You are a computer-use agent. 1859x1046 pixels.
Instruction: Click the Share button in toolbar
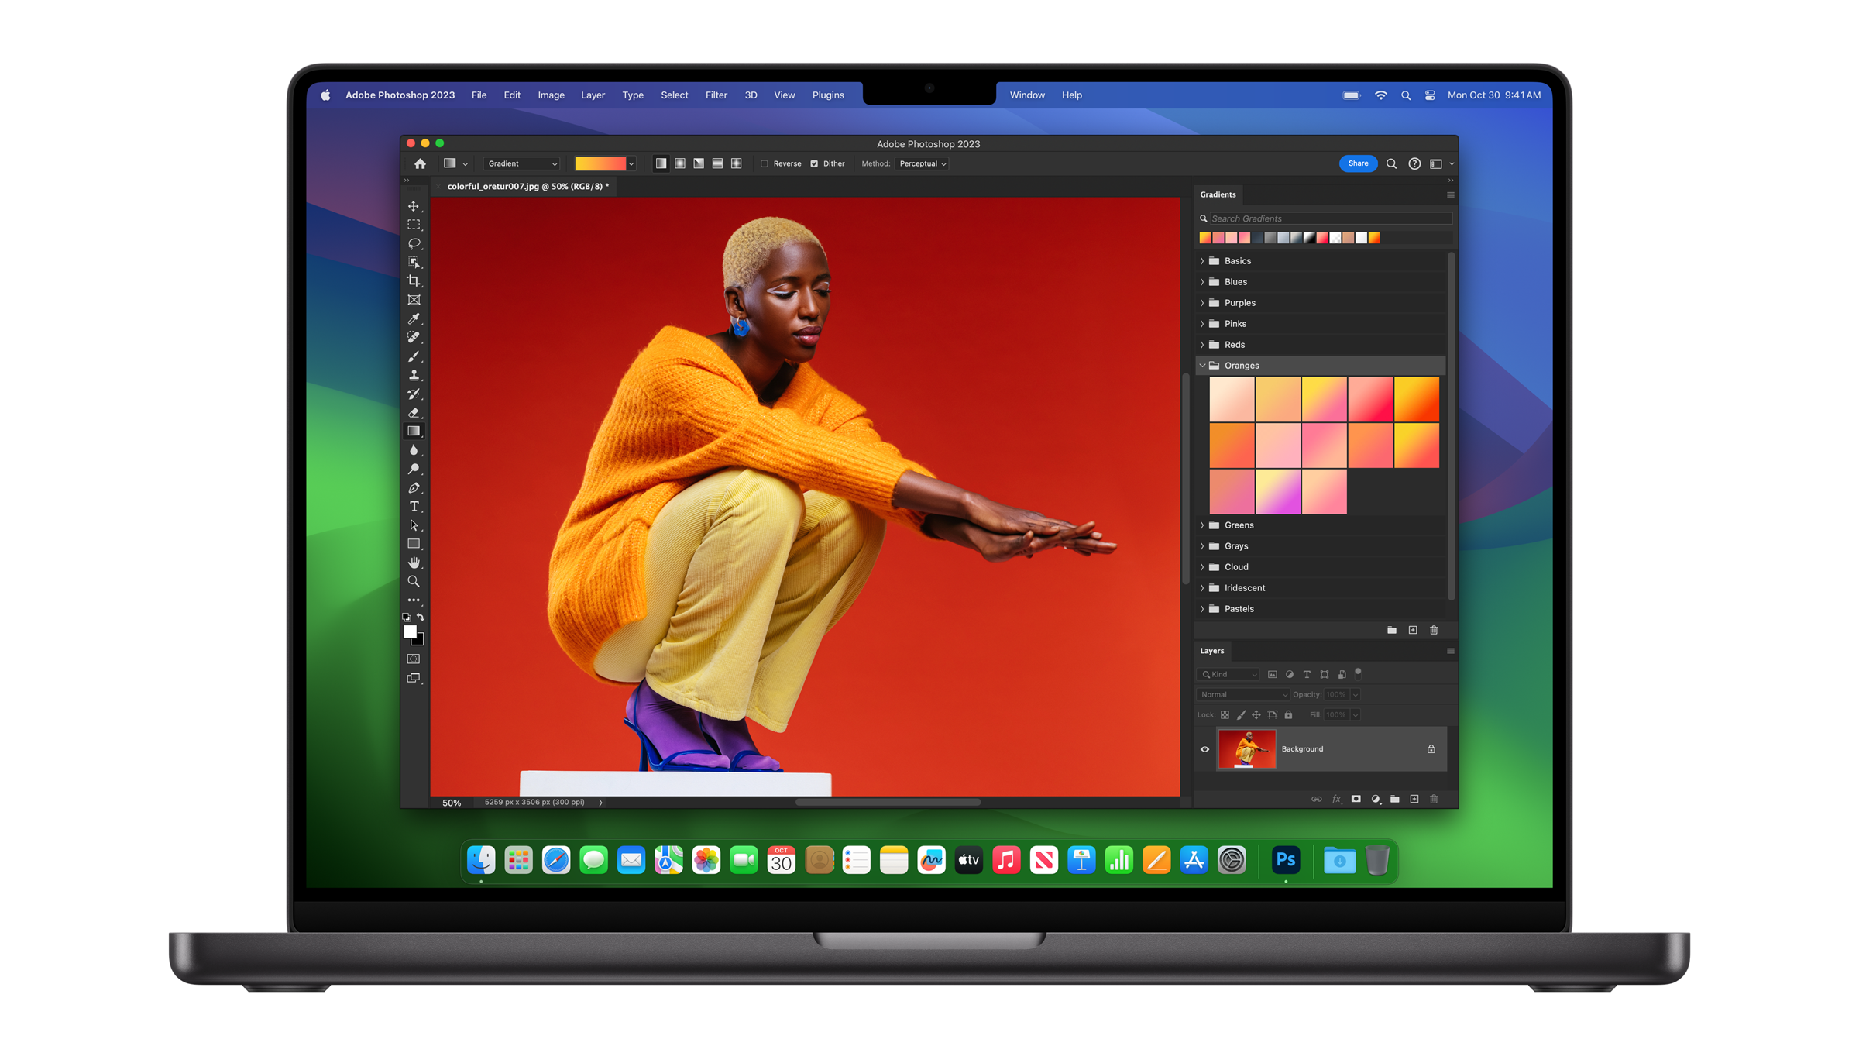(1357, 162)
